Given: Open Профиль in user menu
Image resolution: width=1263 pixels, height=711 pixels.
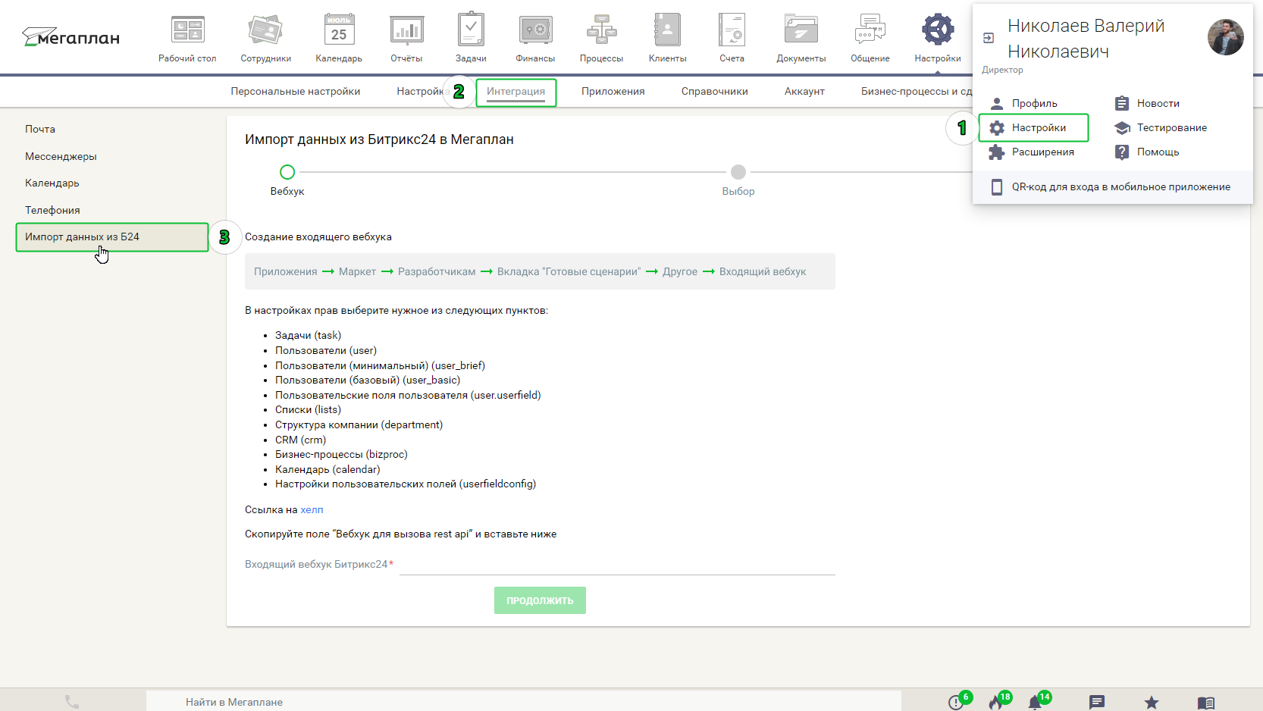Looking at the screenshot, I should pyautogui.click(x=1034, y=103).
